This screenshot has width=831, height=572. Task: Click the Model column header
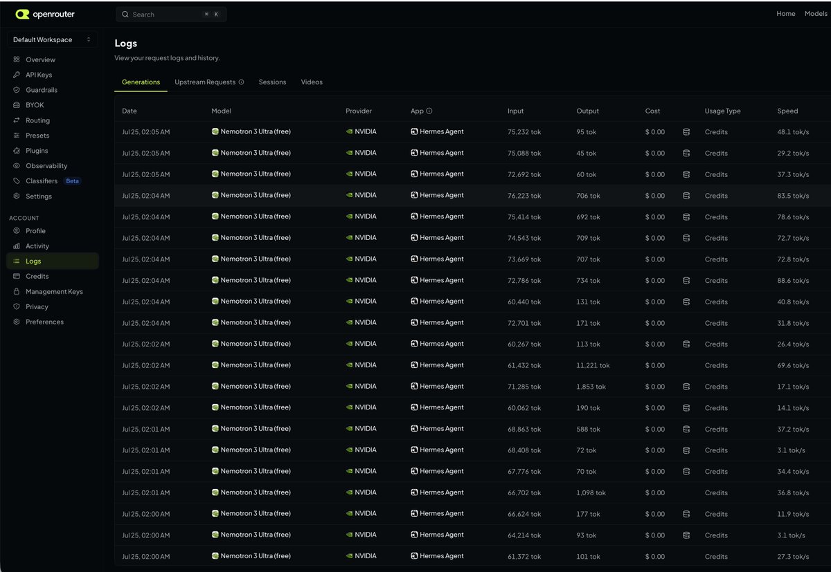[x=221, y=111]
